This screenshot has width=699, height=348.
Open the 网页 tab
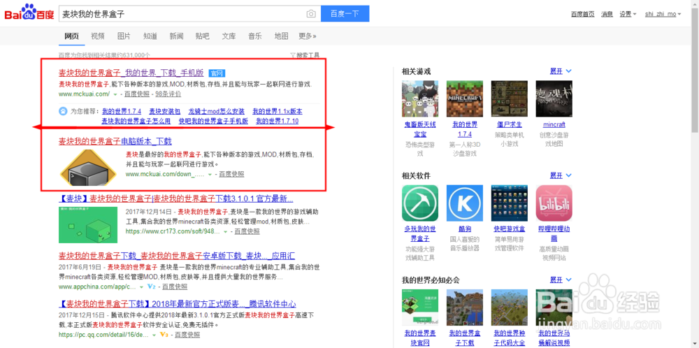pos(71,36)
